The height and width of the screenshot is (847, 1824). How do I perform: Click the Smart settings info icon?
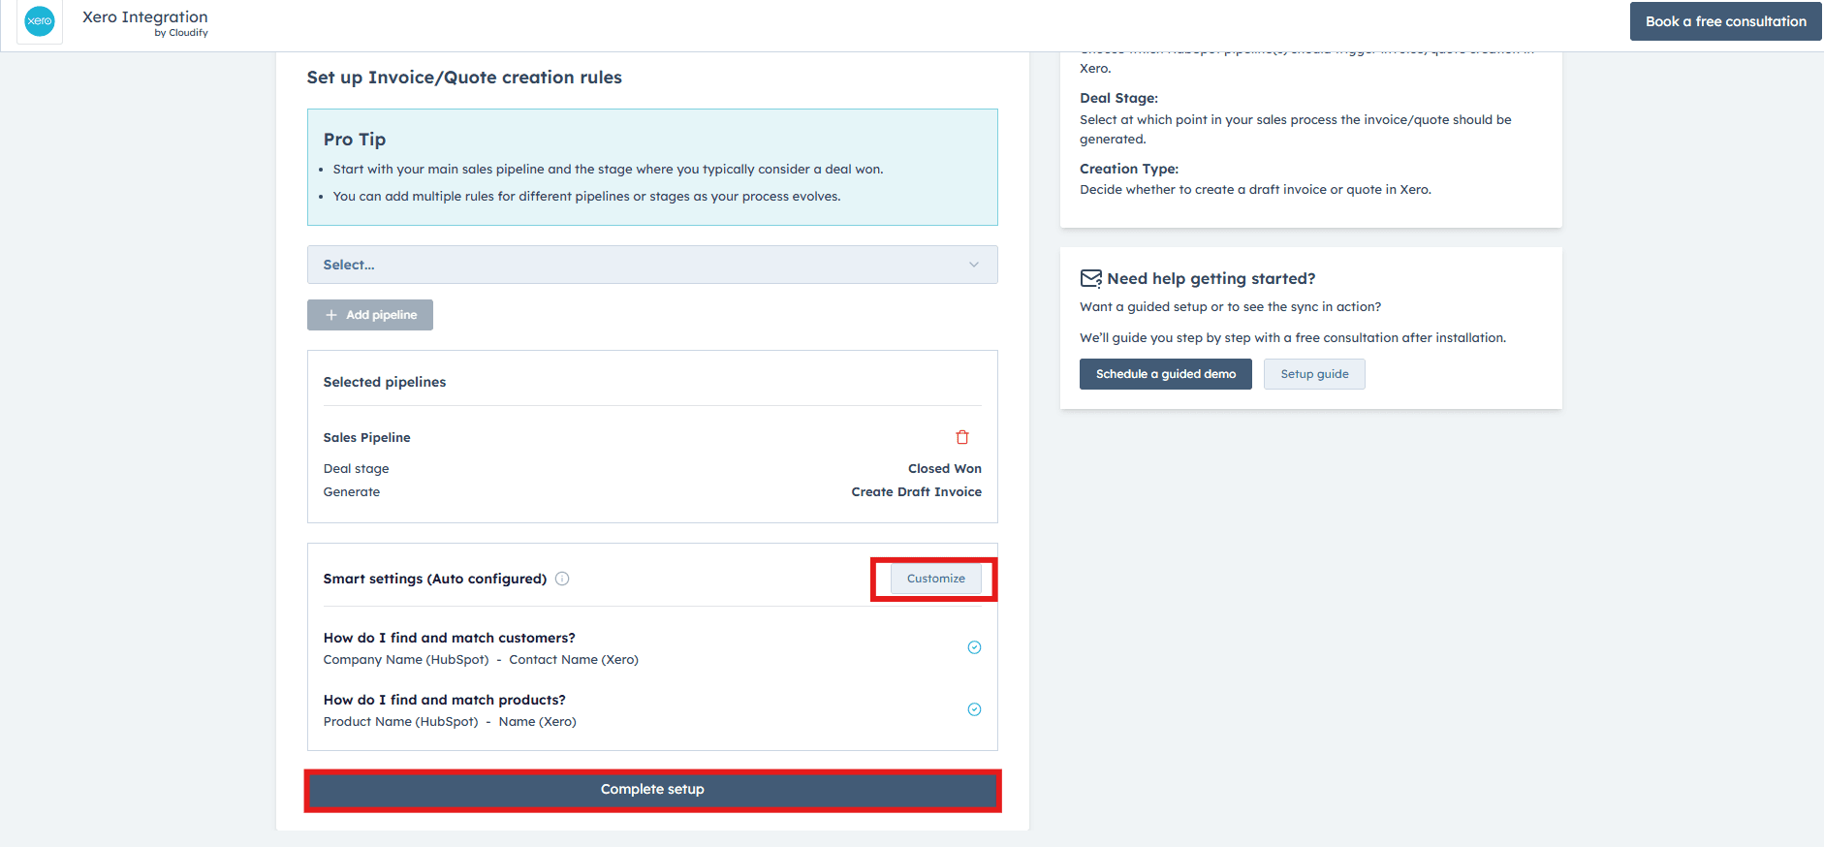click(562, 579)
